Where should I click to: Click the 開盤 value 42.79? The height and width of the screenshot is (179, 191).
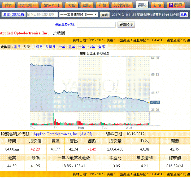click(x=175, y=149)
